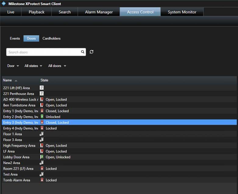Select the 221 Penthouse Area row
This screenshot has height=194, width=238.
(119, 93)
